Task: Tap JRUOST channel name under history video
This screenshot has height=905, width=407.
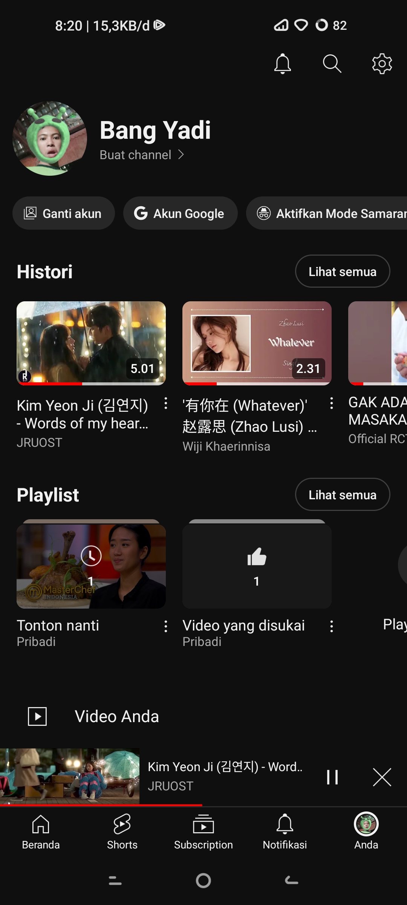Action: [x=40, y=442]
